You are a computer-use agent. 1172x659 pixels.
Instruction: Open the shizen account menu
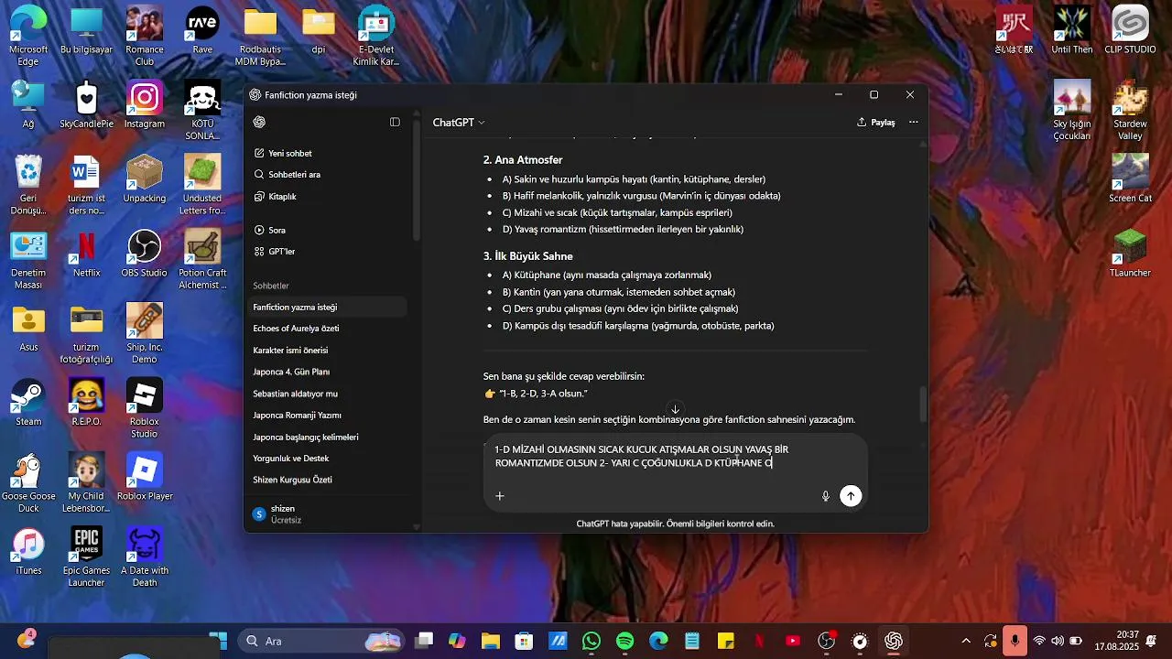coord(328,514)
